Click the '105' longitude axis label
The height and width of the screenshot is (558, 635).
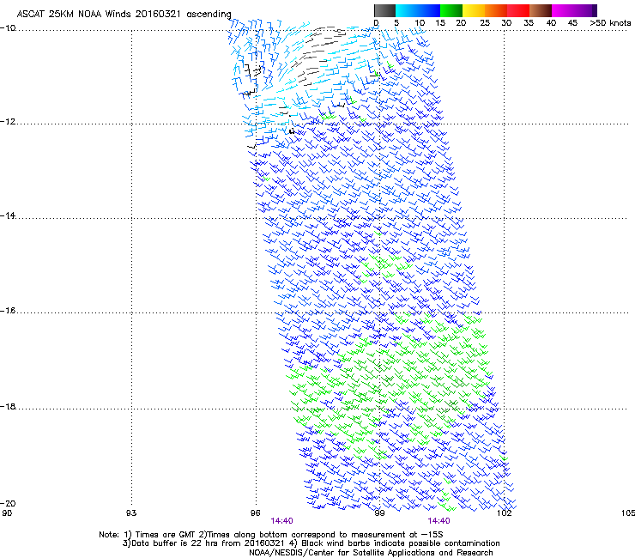[628, 513]
